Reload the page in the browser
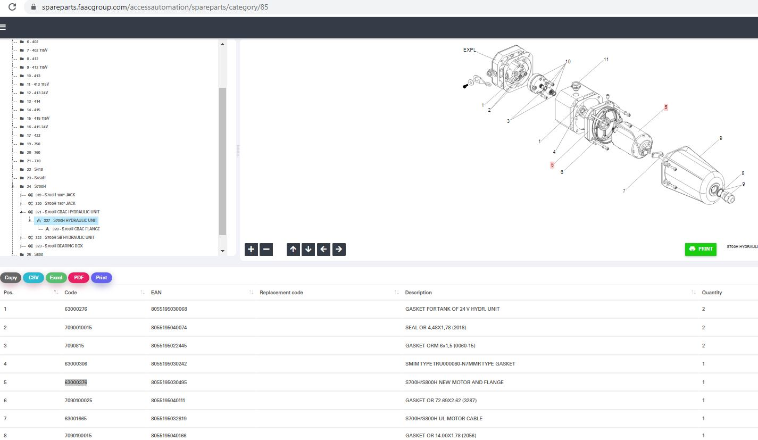758x440 pixels. [x=12, y=7]
